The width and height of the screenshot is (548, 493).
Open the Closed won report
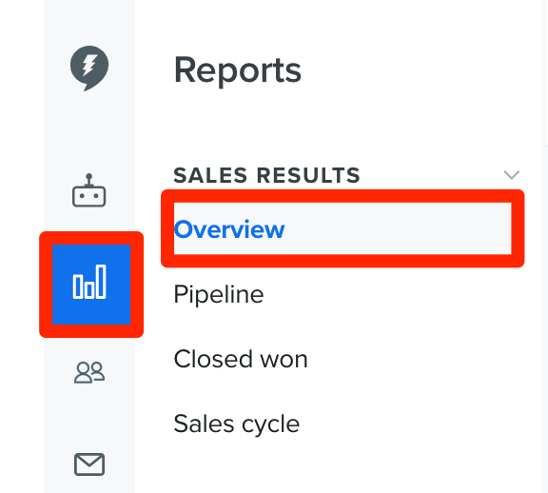(x=241, y=359)
